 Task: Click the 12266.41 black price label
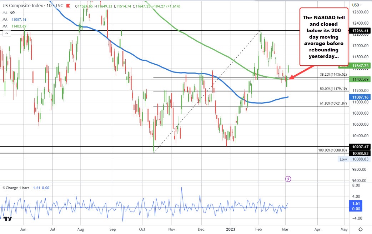[360, 31]
